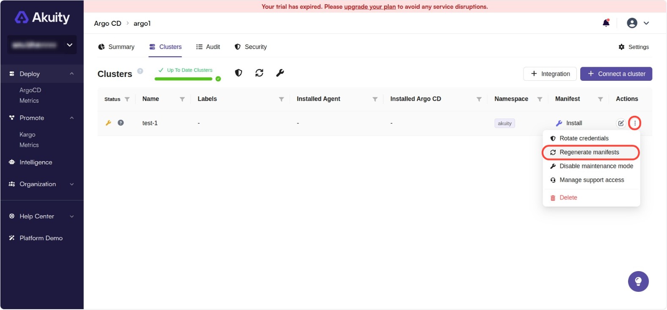Choose Rotate credentials in the actions menu
This screenshot has height=310, width=667.
pos(584,138)
